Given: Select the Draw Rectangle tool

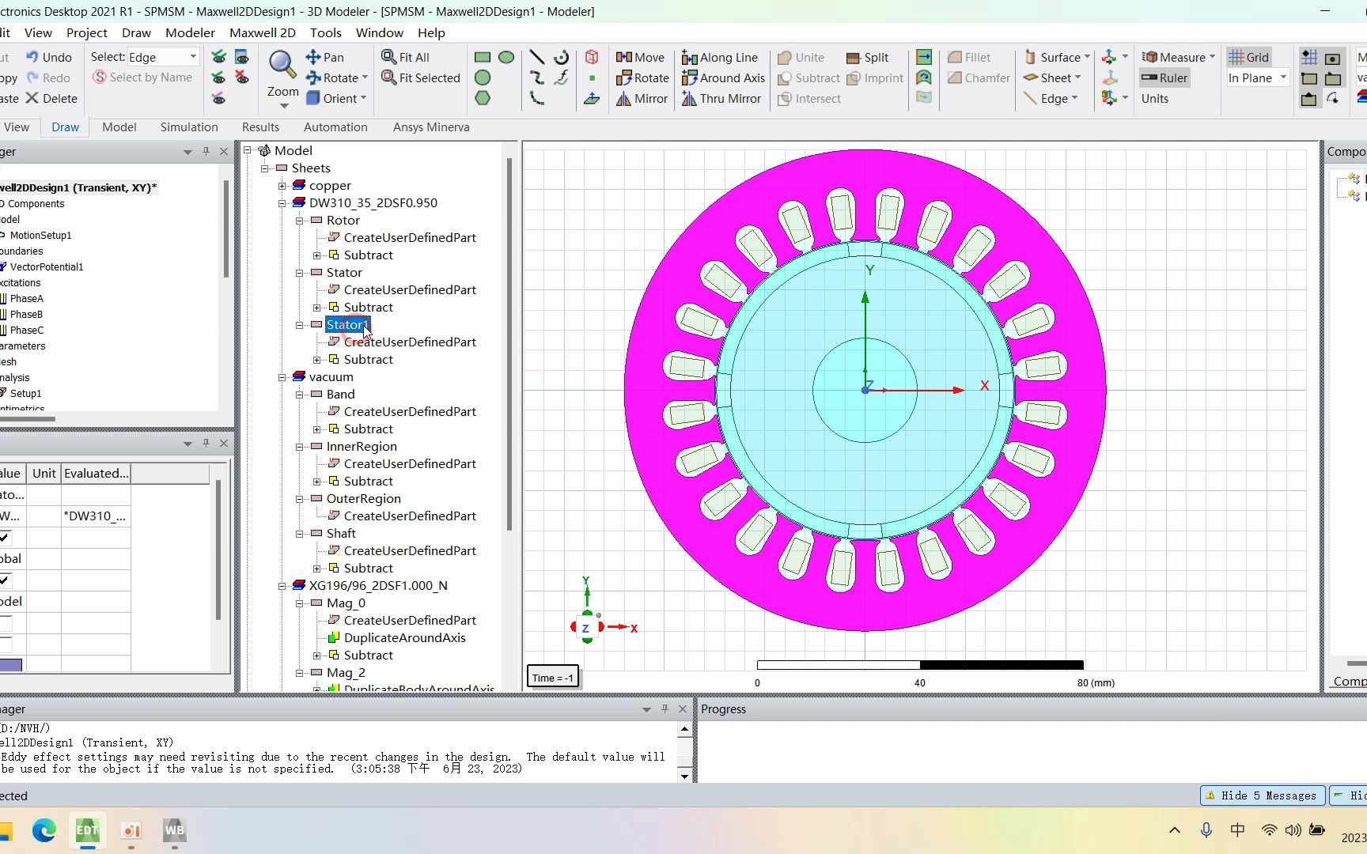Looking at the screenshot, I should 482,57.
